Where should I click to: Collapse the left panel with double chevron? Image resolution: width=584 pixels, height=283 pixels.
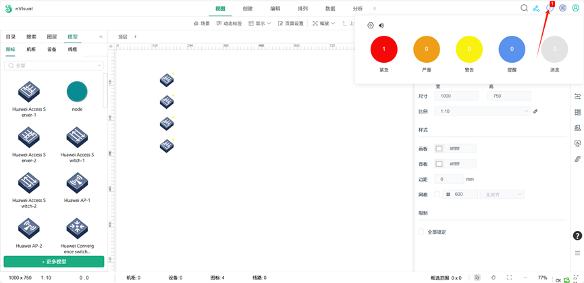pyautogui.click(x=101, y=37)
